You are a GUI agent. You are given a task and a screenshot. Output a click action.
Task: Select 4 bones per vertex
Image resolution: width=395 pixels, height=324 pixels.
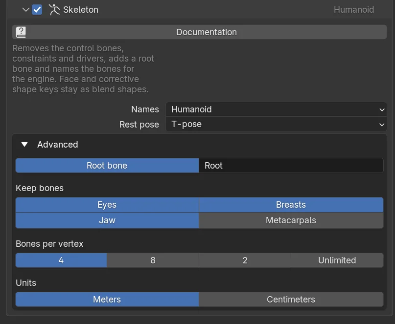click(61, 260)
